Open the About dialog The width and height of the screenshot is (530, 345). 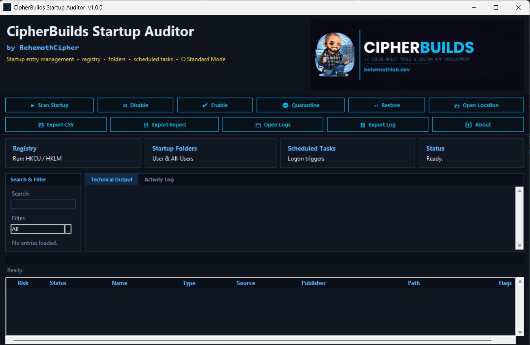click(x=478, y=125)
